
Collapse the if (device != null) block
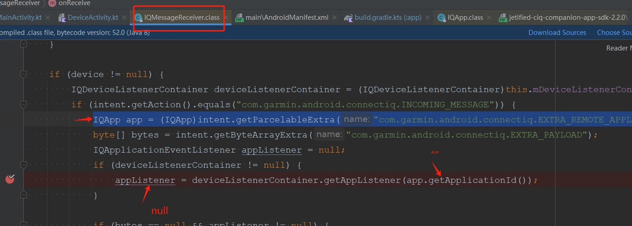(23, 74)
